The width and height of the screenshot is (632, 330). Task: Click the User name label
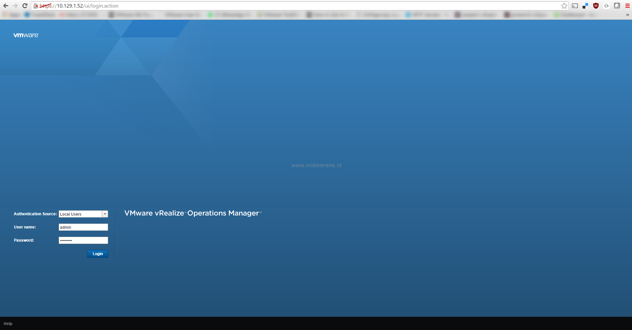25,227
